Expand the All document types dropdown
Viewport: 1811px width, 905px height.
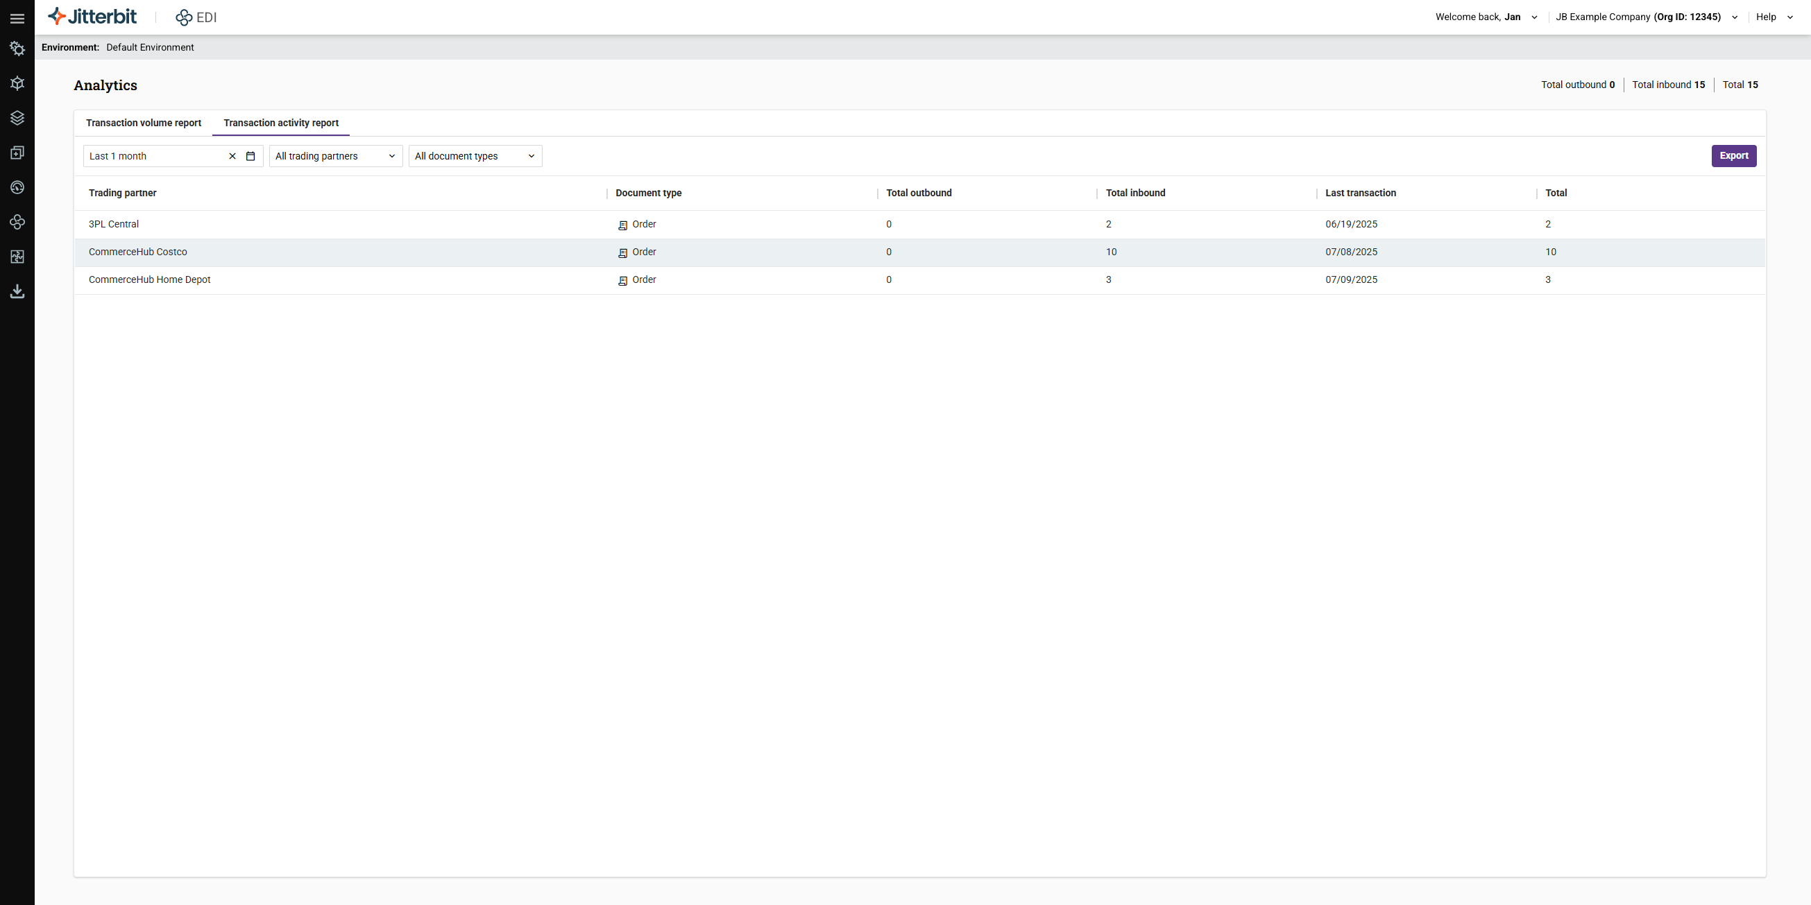[475, 155]
